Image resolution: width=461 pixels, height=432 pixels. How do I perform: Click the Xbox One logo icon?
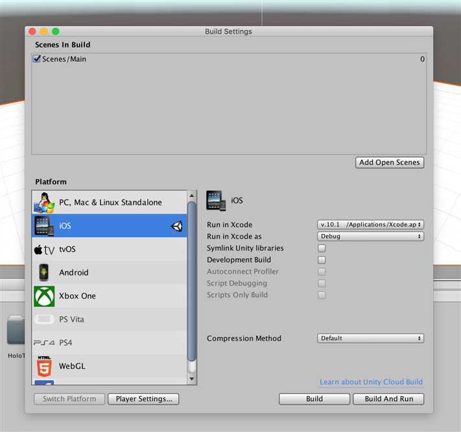click(44, 296)
